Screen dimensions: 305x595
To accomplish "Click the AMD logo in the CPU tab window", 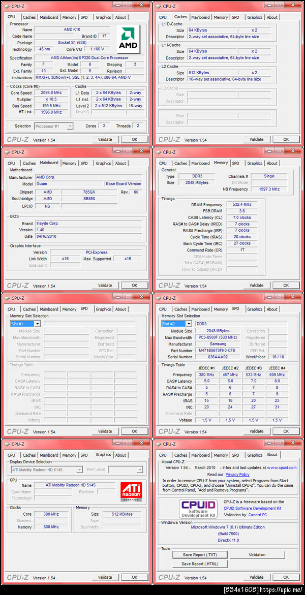I will pyautogui.click(x=128, y=40).
